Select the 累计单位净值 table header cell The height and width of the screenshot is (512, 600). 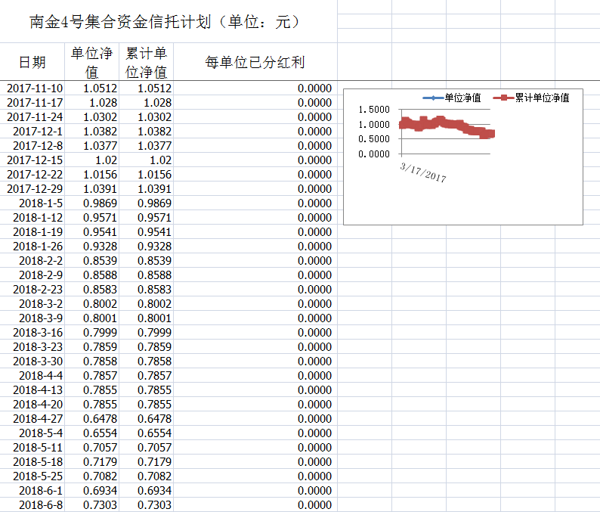pos(146,62)
